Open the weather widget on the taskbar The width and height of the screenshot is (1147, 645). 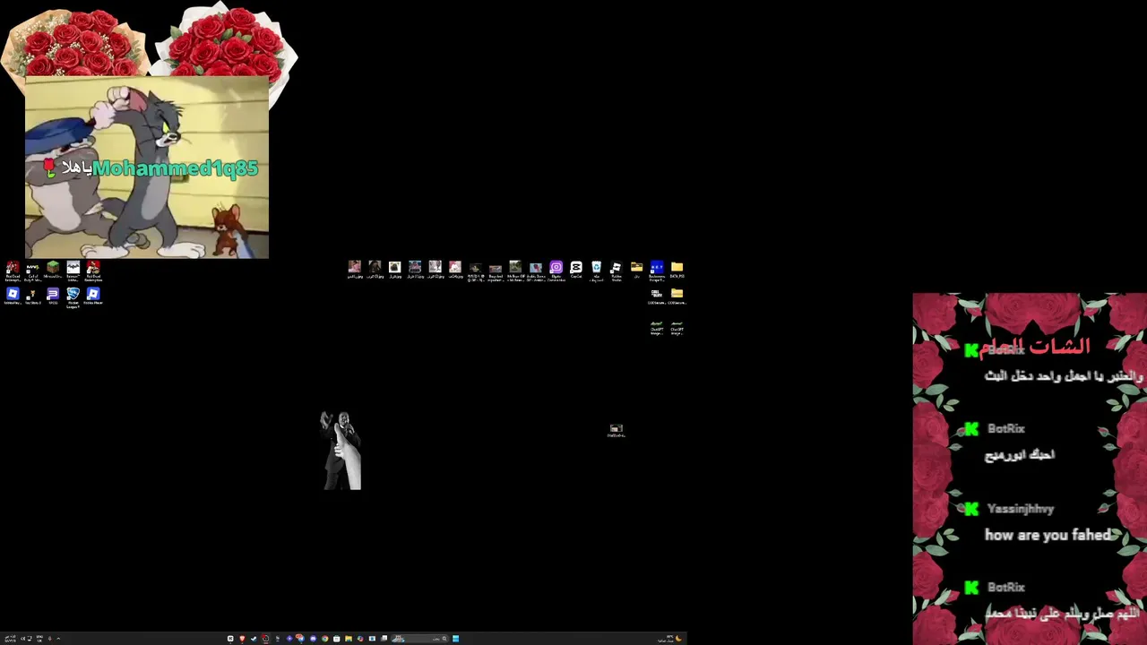669,639
